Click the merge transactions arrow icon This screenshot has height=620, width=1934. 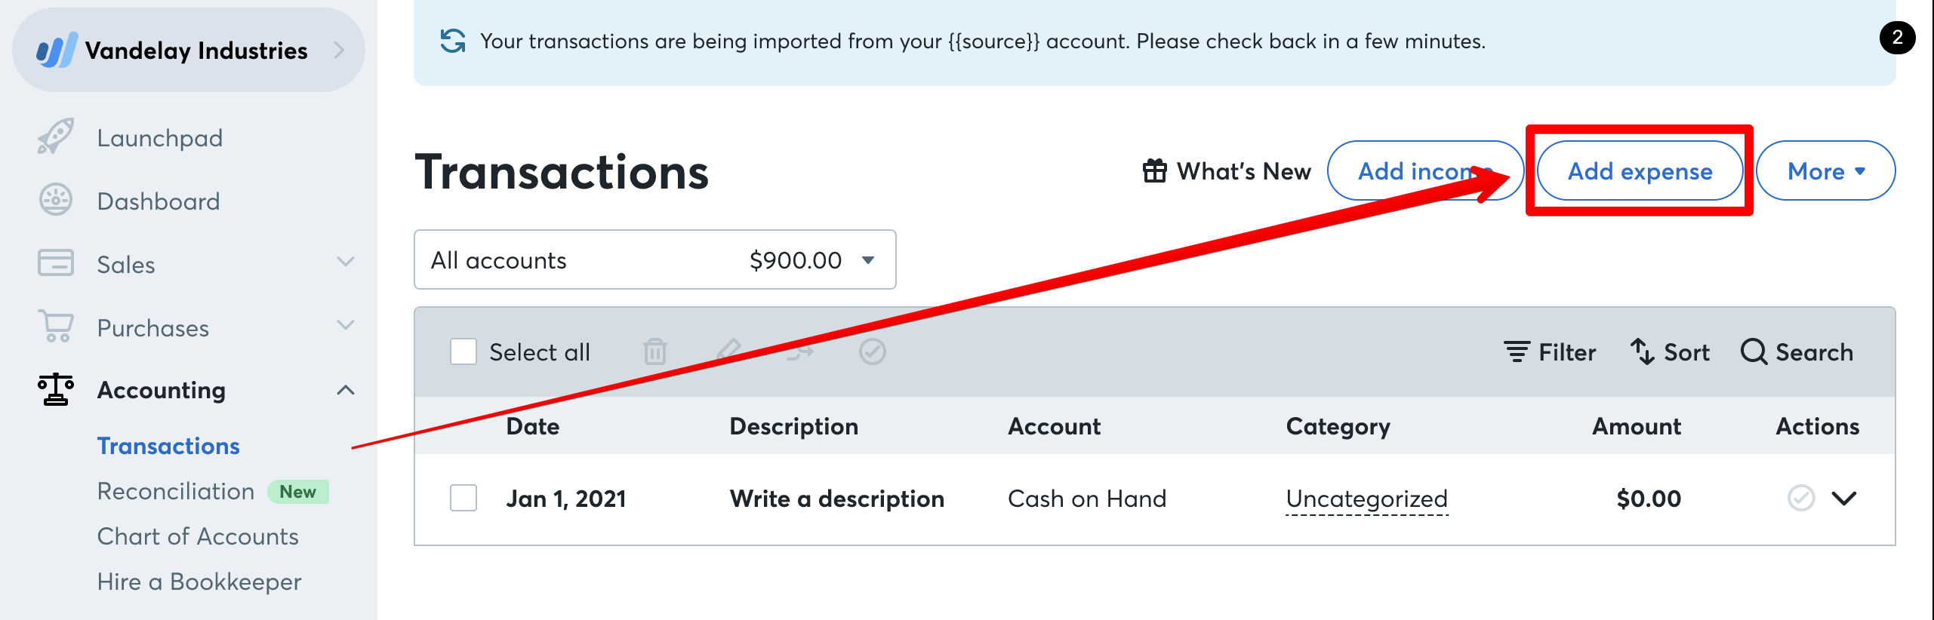tap(799, 351)
